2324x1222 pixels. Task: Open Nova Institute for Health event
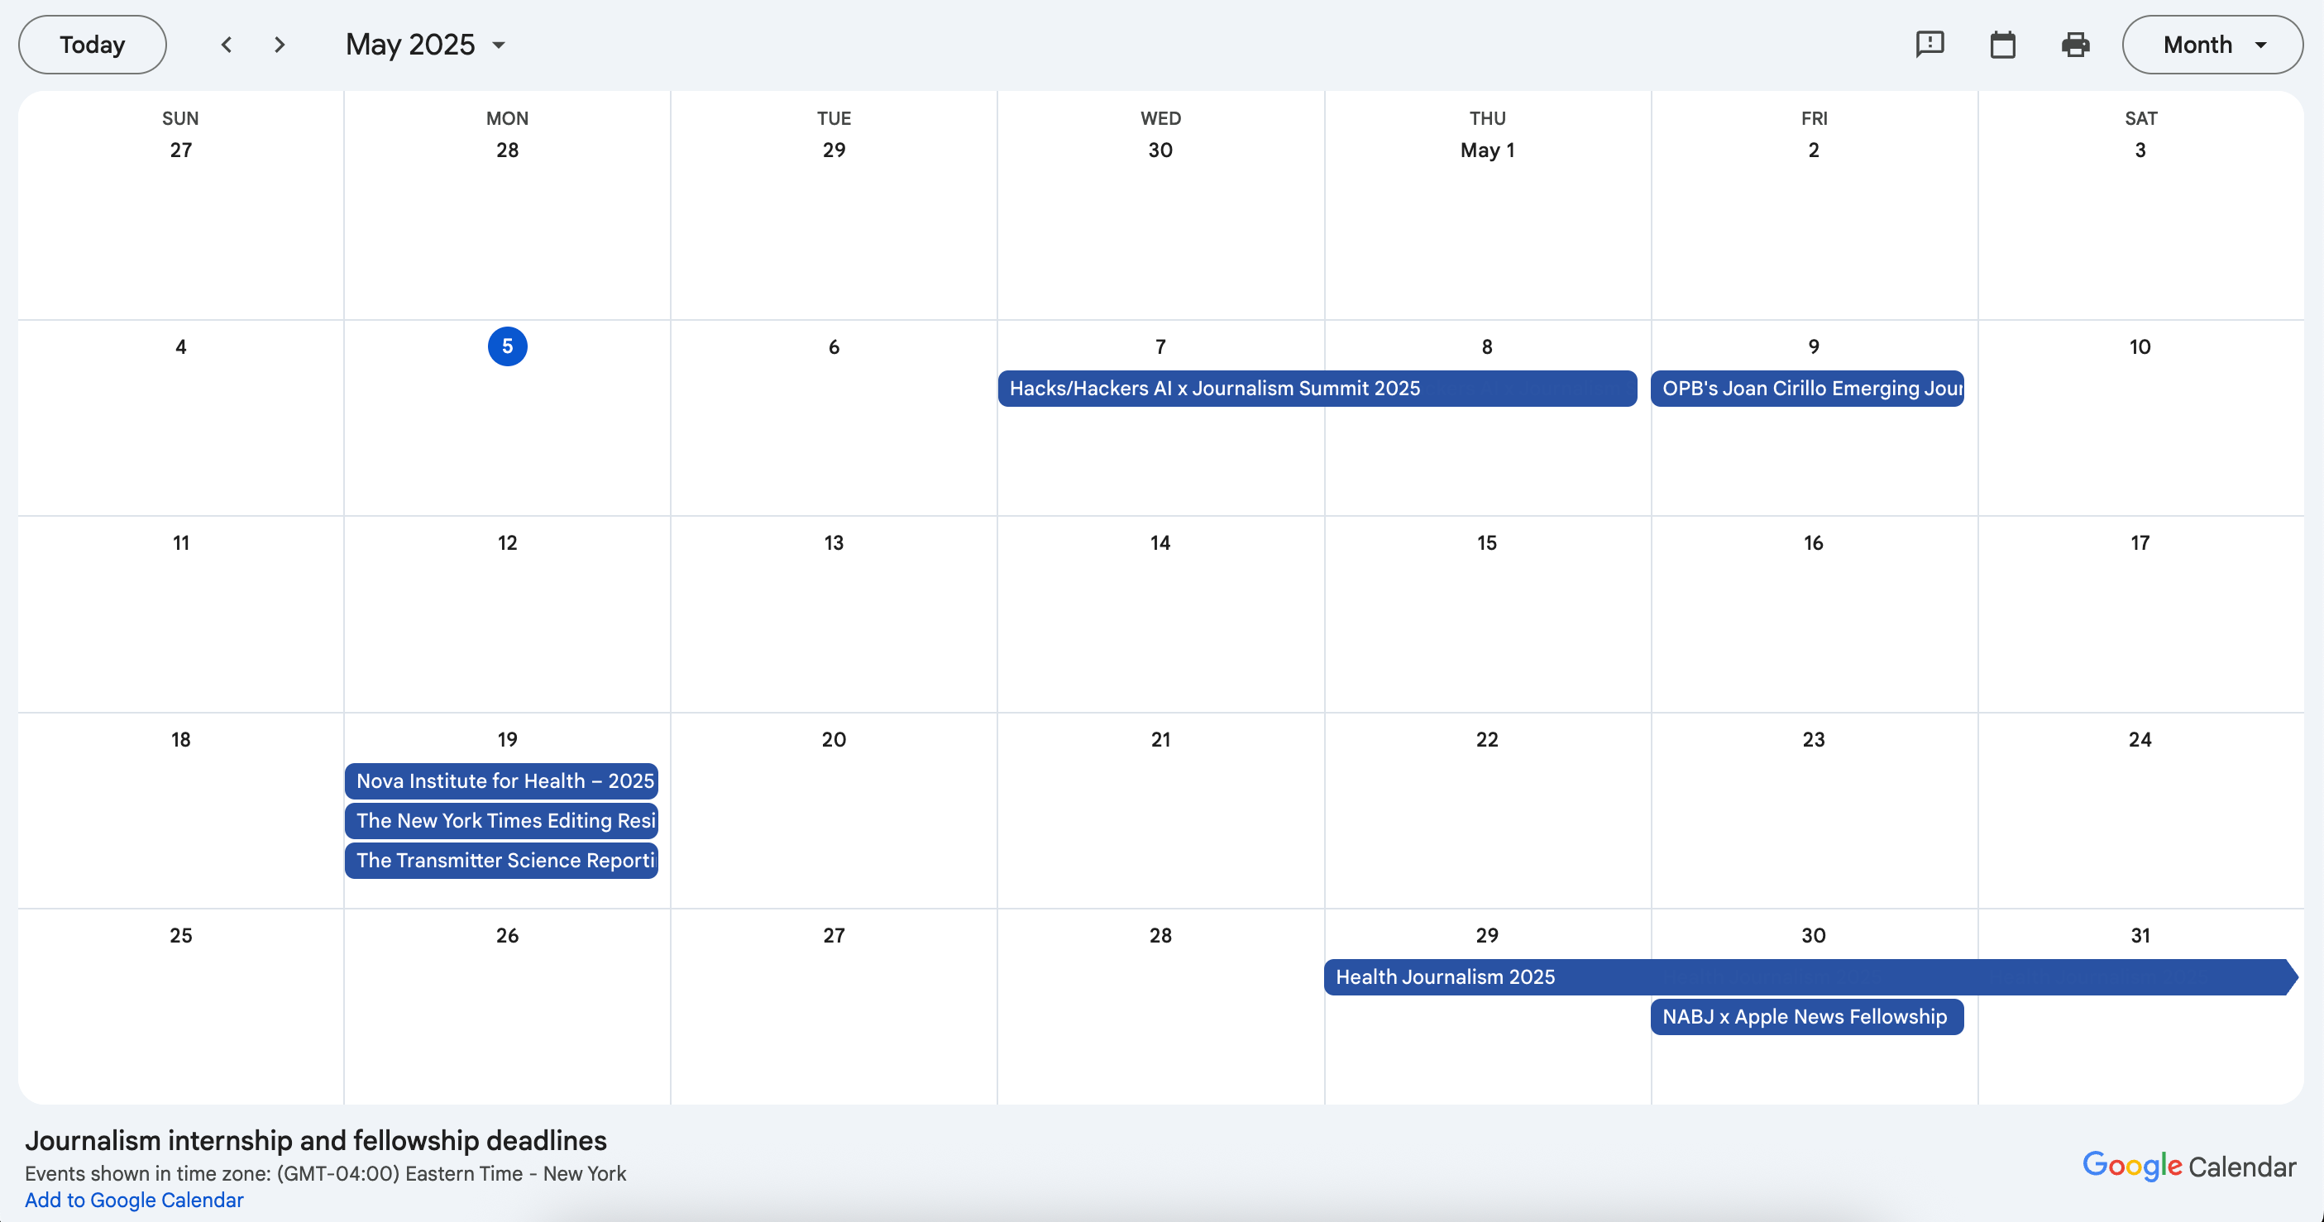[x=502, y=781]
